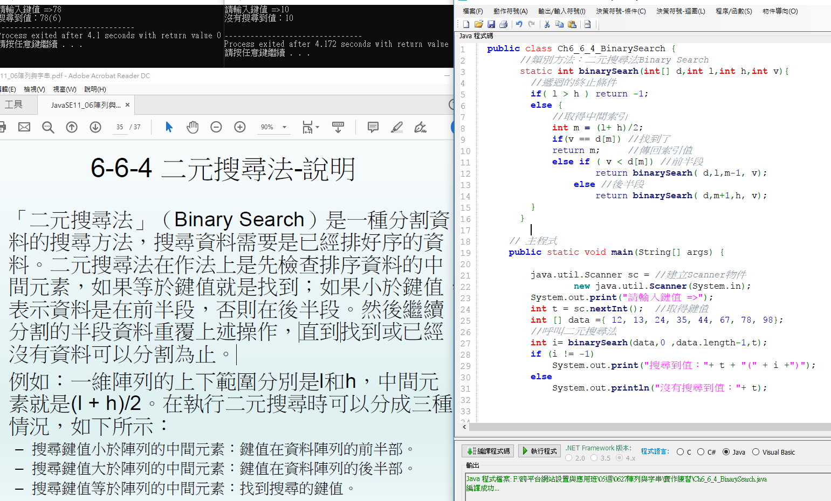Image resolution: width=831 pixels, height=501 pixels.
Task: Click the highlighter pen tool
Action: tap(397, 127)
